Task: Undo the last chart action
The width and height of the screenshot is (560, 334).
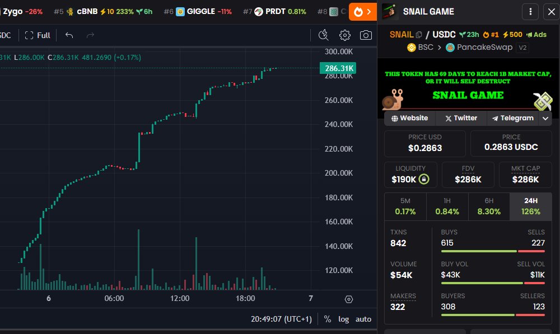Action: (x=69, y=35)
